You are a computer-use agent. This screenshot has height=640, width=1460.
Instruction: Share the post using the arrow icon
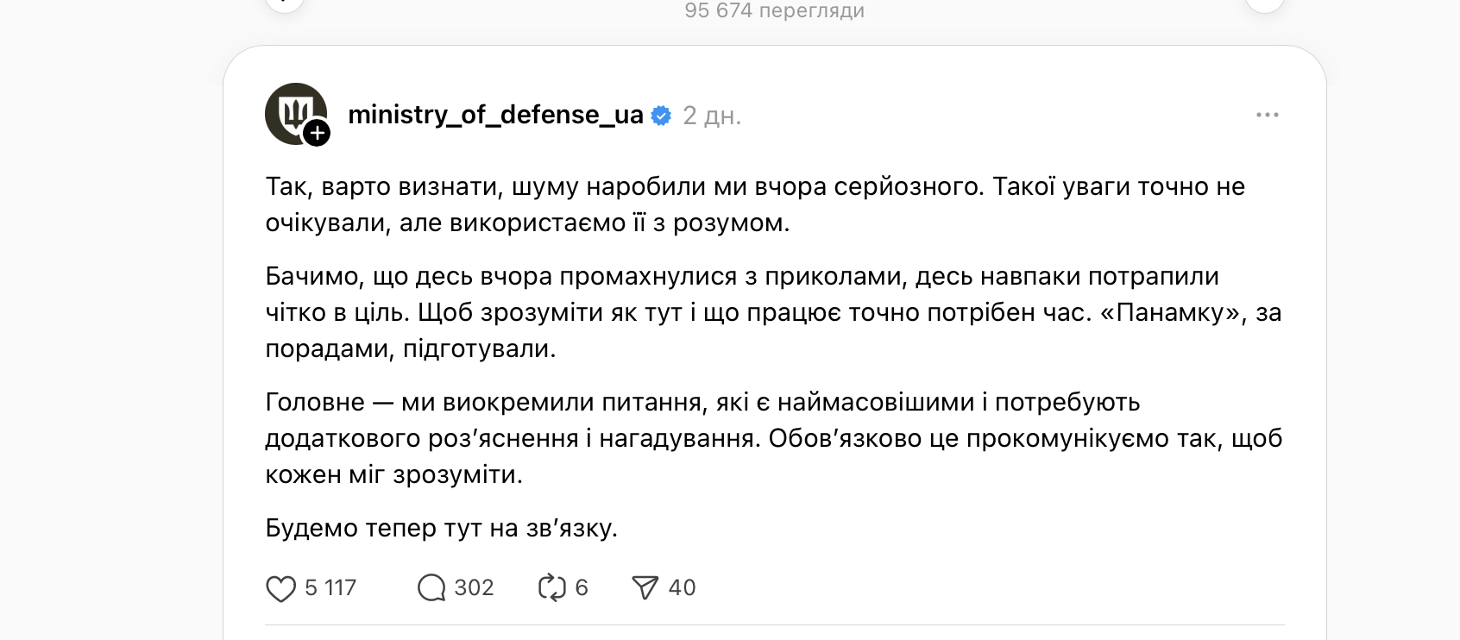tap(645, 587)
